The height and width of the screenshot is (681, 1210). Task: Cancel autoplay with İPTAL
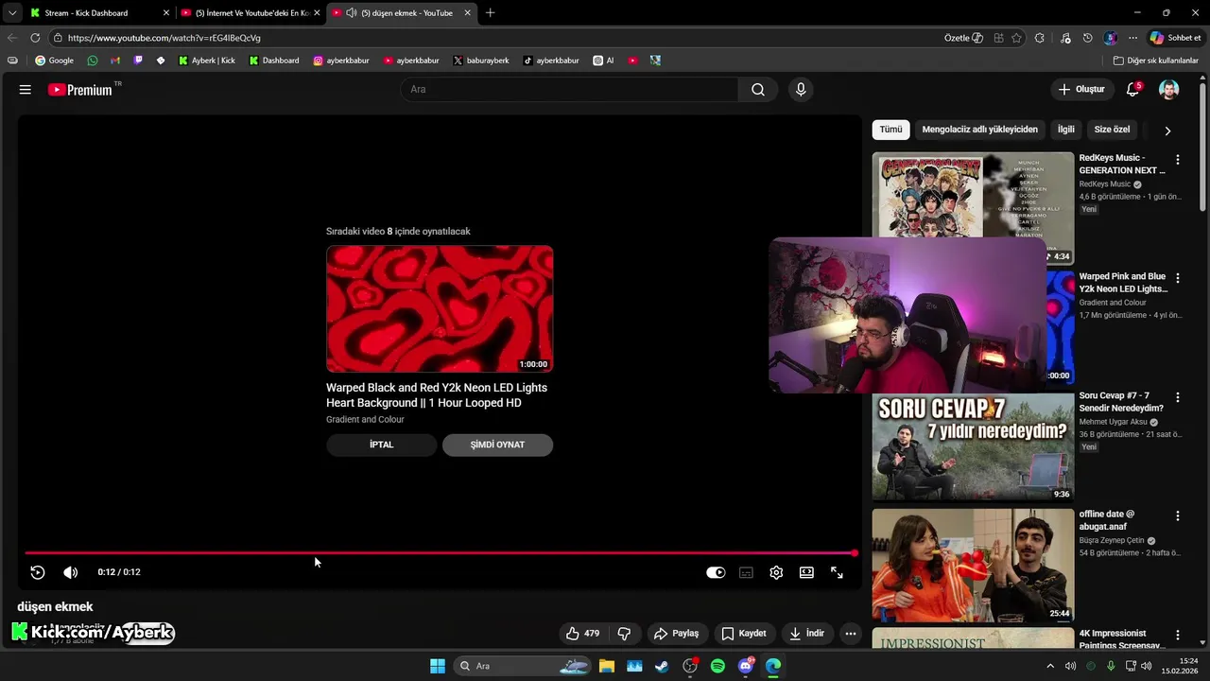pos(381,445)
